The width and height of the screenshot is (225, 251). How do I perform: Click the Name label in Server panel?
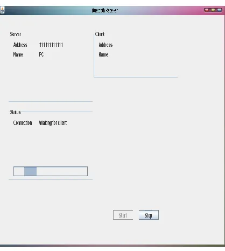point(18,54)
